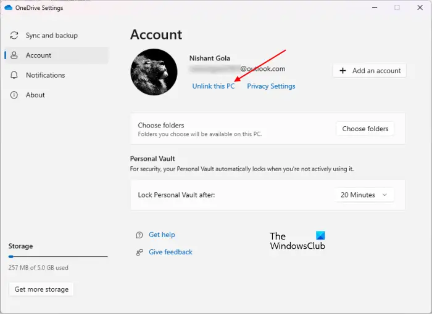Click the plus icon on Add an account
This screenshot has width=432, height=314.
pyautogui.click(x=343, y=71)
